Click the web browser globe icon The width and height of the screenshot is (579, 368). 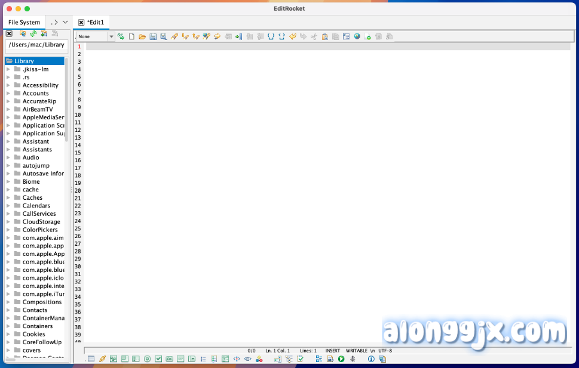357,36
